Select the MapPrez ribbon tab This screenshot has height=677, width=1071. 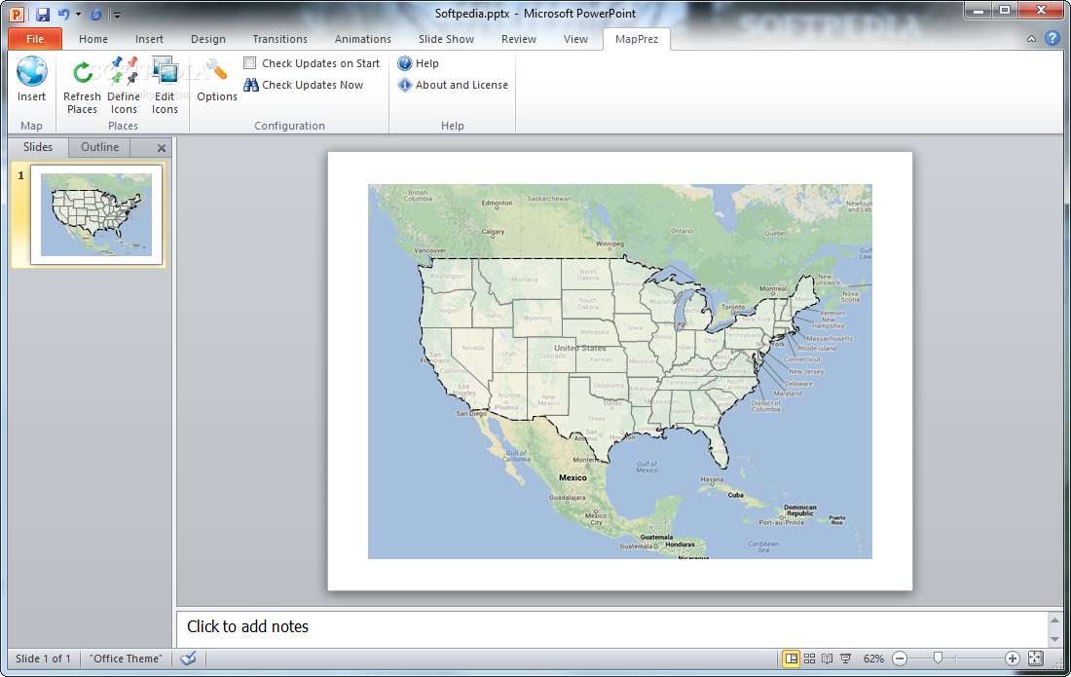click(x=637, y=39)
